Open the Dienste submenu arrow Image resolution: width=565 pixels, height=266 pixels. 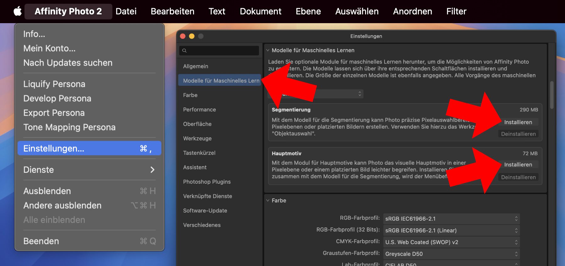click(x=152, y=170)
